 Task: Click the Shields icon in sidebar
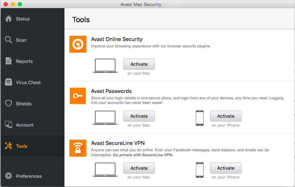(8, 104)
